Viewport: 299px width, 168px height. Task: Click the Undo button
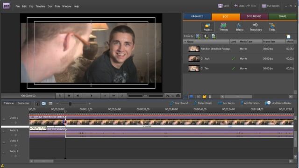[x=239, y=6]
